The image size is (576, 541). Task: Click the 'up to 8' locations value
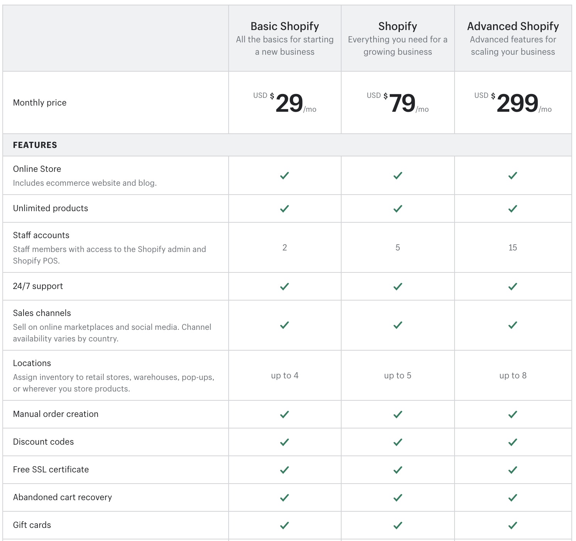pos(513,376)
